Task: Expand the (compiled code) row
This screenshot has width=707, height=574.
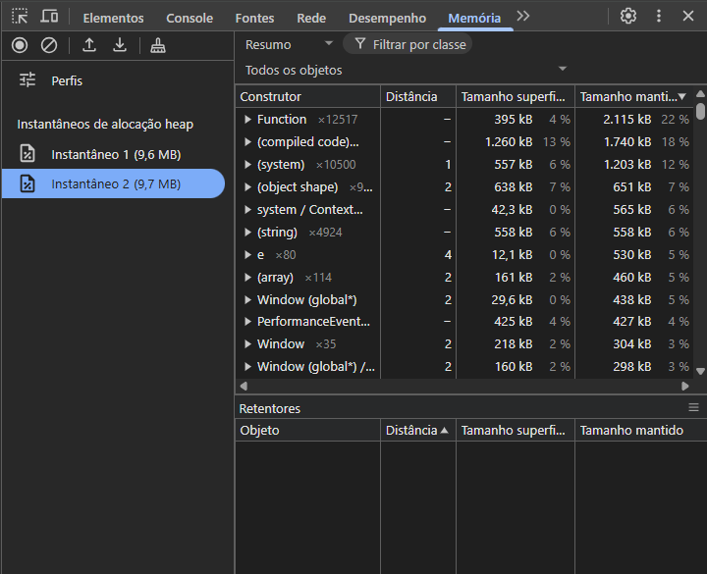Action: 247,142
